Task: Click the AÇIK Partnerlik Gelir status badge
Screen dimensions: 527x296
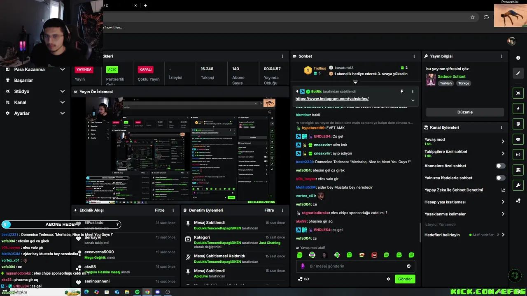Action: (112, 69)
